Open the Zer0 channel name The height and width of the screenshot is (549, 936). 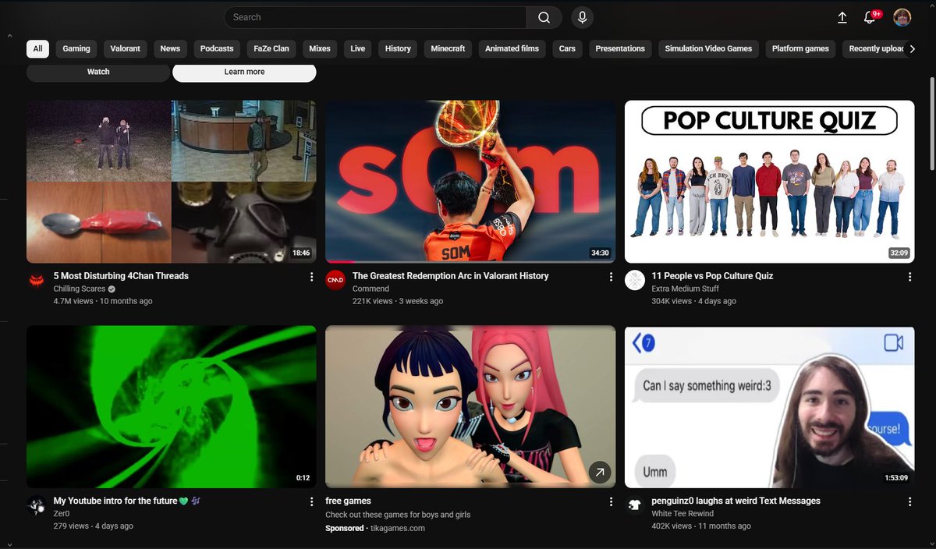[61, 514]
